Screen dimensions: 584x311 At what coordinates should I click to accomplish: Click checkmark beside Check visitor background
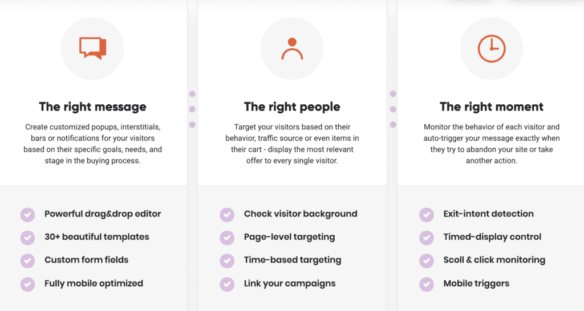(x=227, y=214)
